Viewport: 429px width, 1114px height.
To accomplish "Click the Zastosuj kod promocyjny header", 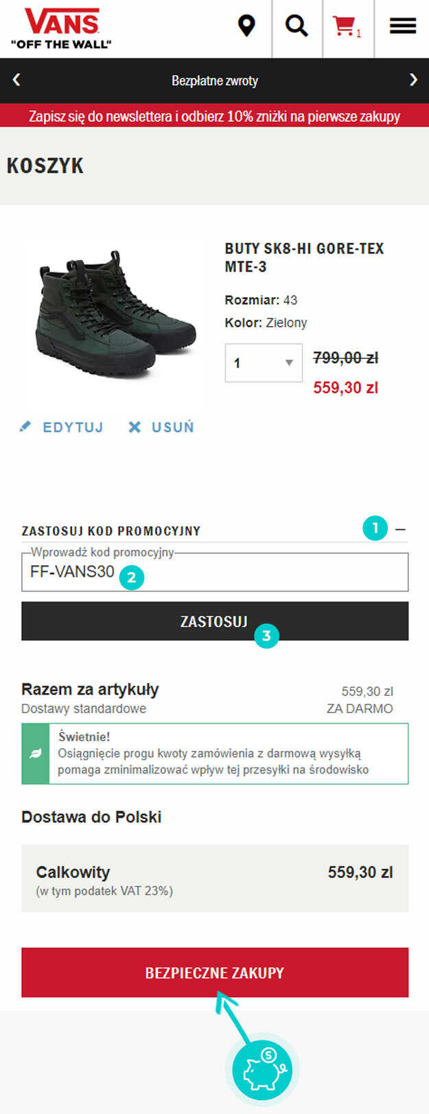I will pyautogui.click(x=111, y=531).
